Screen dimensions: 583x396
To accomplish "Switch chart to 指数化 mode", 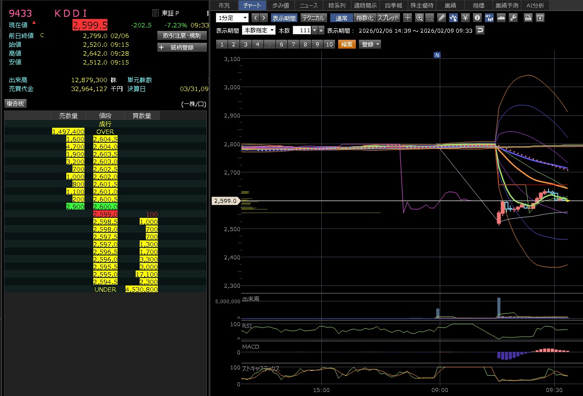I will 365,18.
